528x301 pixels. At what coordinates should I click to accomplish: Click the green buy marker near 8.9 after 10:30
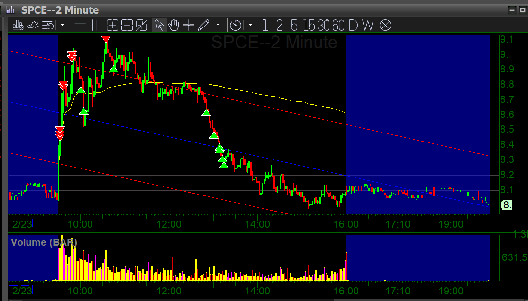click(x=113, y=69)
